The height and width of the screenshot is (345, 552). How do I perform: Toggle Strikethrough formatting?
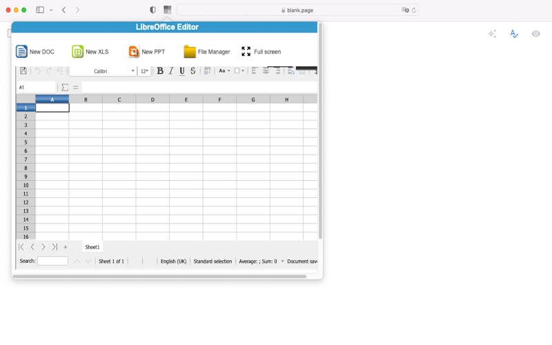click(x=193, y=71)
